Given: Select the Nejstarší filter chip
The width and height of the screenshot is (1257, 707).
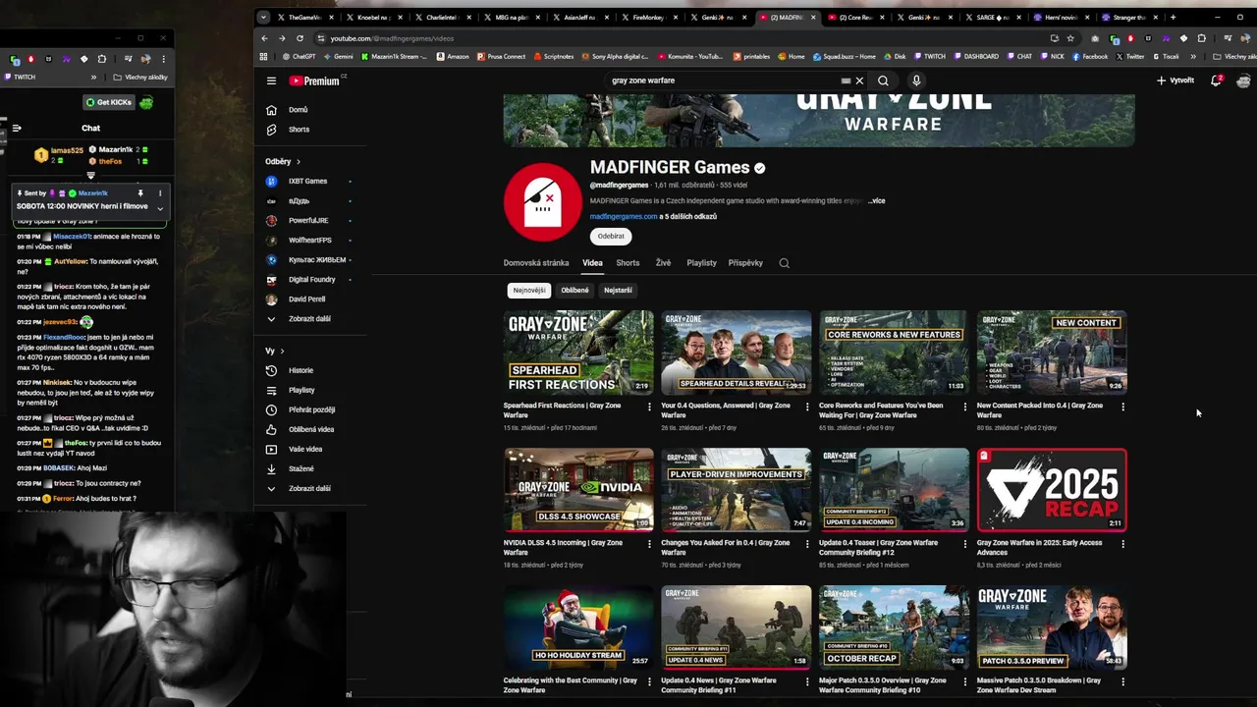Looking at the screenshot, I should click(x=618, y=290).
